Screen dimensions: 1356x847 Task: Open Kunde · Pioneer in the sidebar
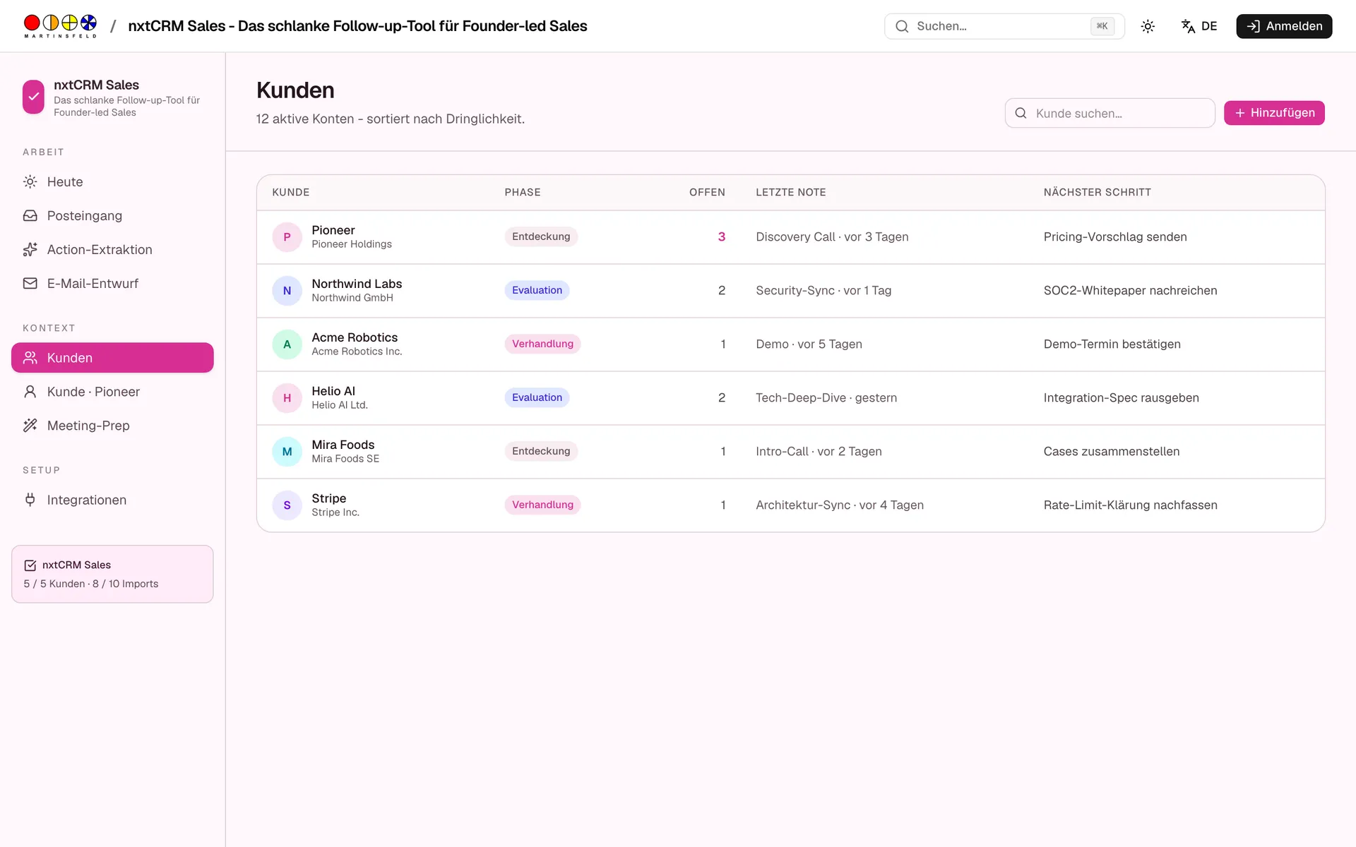coord(112,392)
